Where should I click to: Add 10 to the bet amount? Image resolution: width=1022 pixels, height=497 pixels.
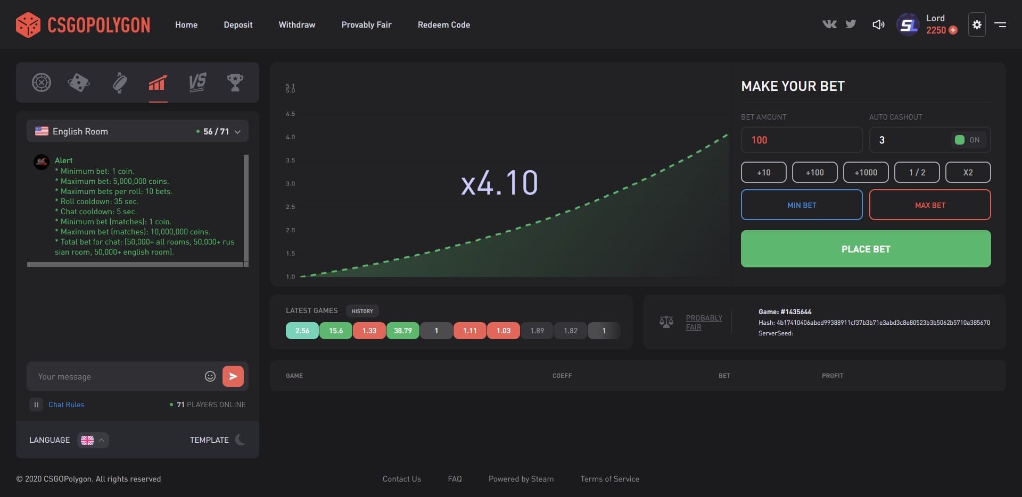click(x=763, y=172)
